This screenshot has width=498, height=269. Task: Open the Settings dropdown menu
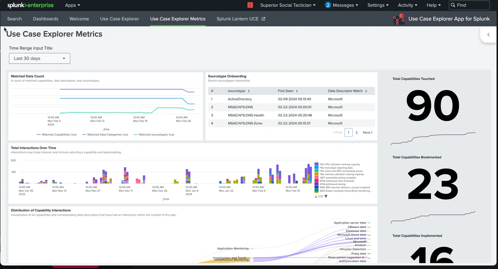pos(378,5)
